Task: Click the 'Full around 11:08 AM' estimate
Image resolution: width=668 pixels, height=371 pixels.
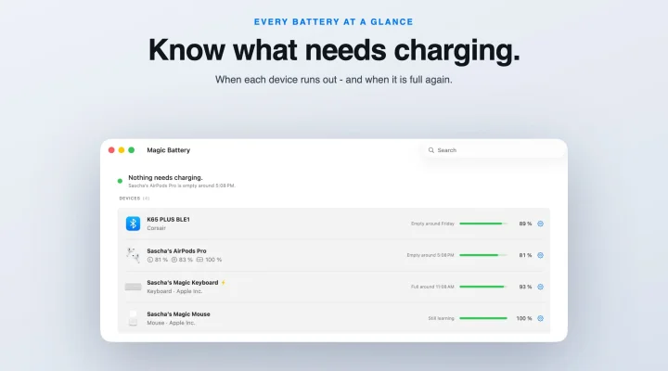Action: (432, 287)
